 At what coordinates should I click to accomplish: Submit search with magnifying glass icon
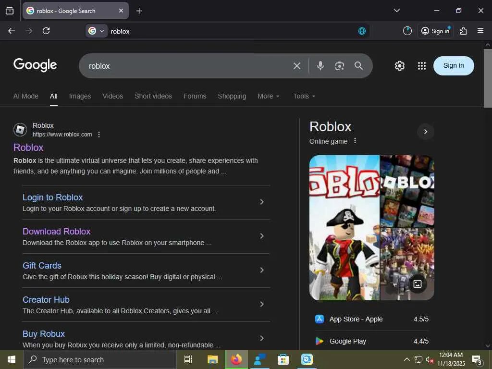pyautogui.click(x=358, y=65)
